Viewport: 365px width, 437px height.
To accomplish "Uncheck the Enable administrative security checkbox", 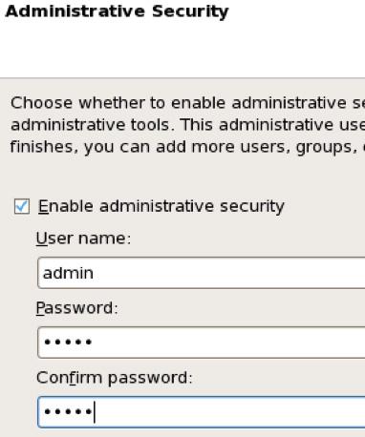I will pos(22,206).
